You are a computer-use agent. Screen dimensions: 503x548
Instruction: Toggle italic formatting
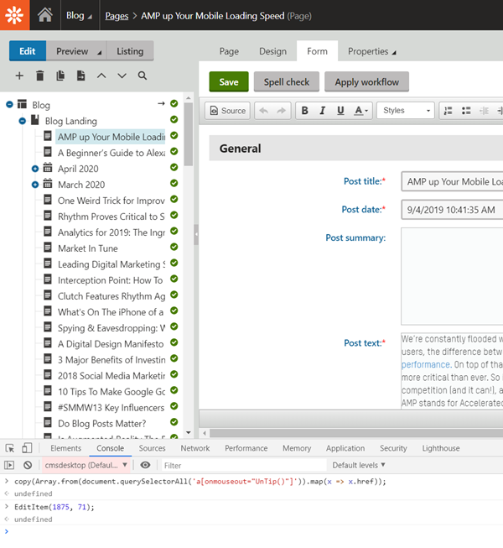(323, 111)
